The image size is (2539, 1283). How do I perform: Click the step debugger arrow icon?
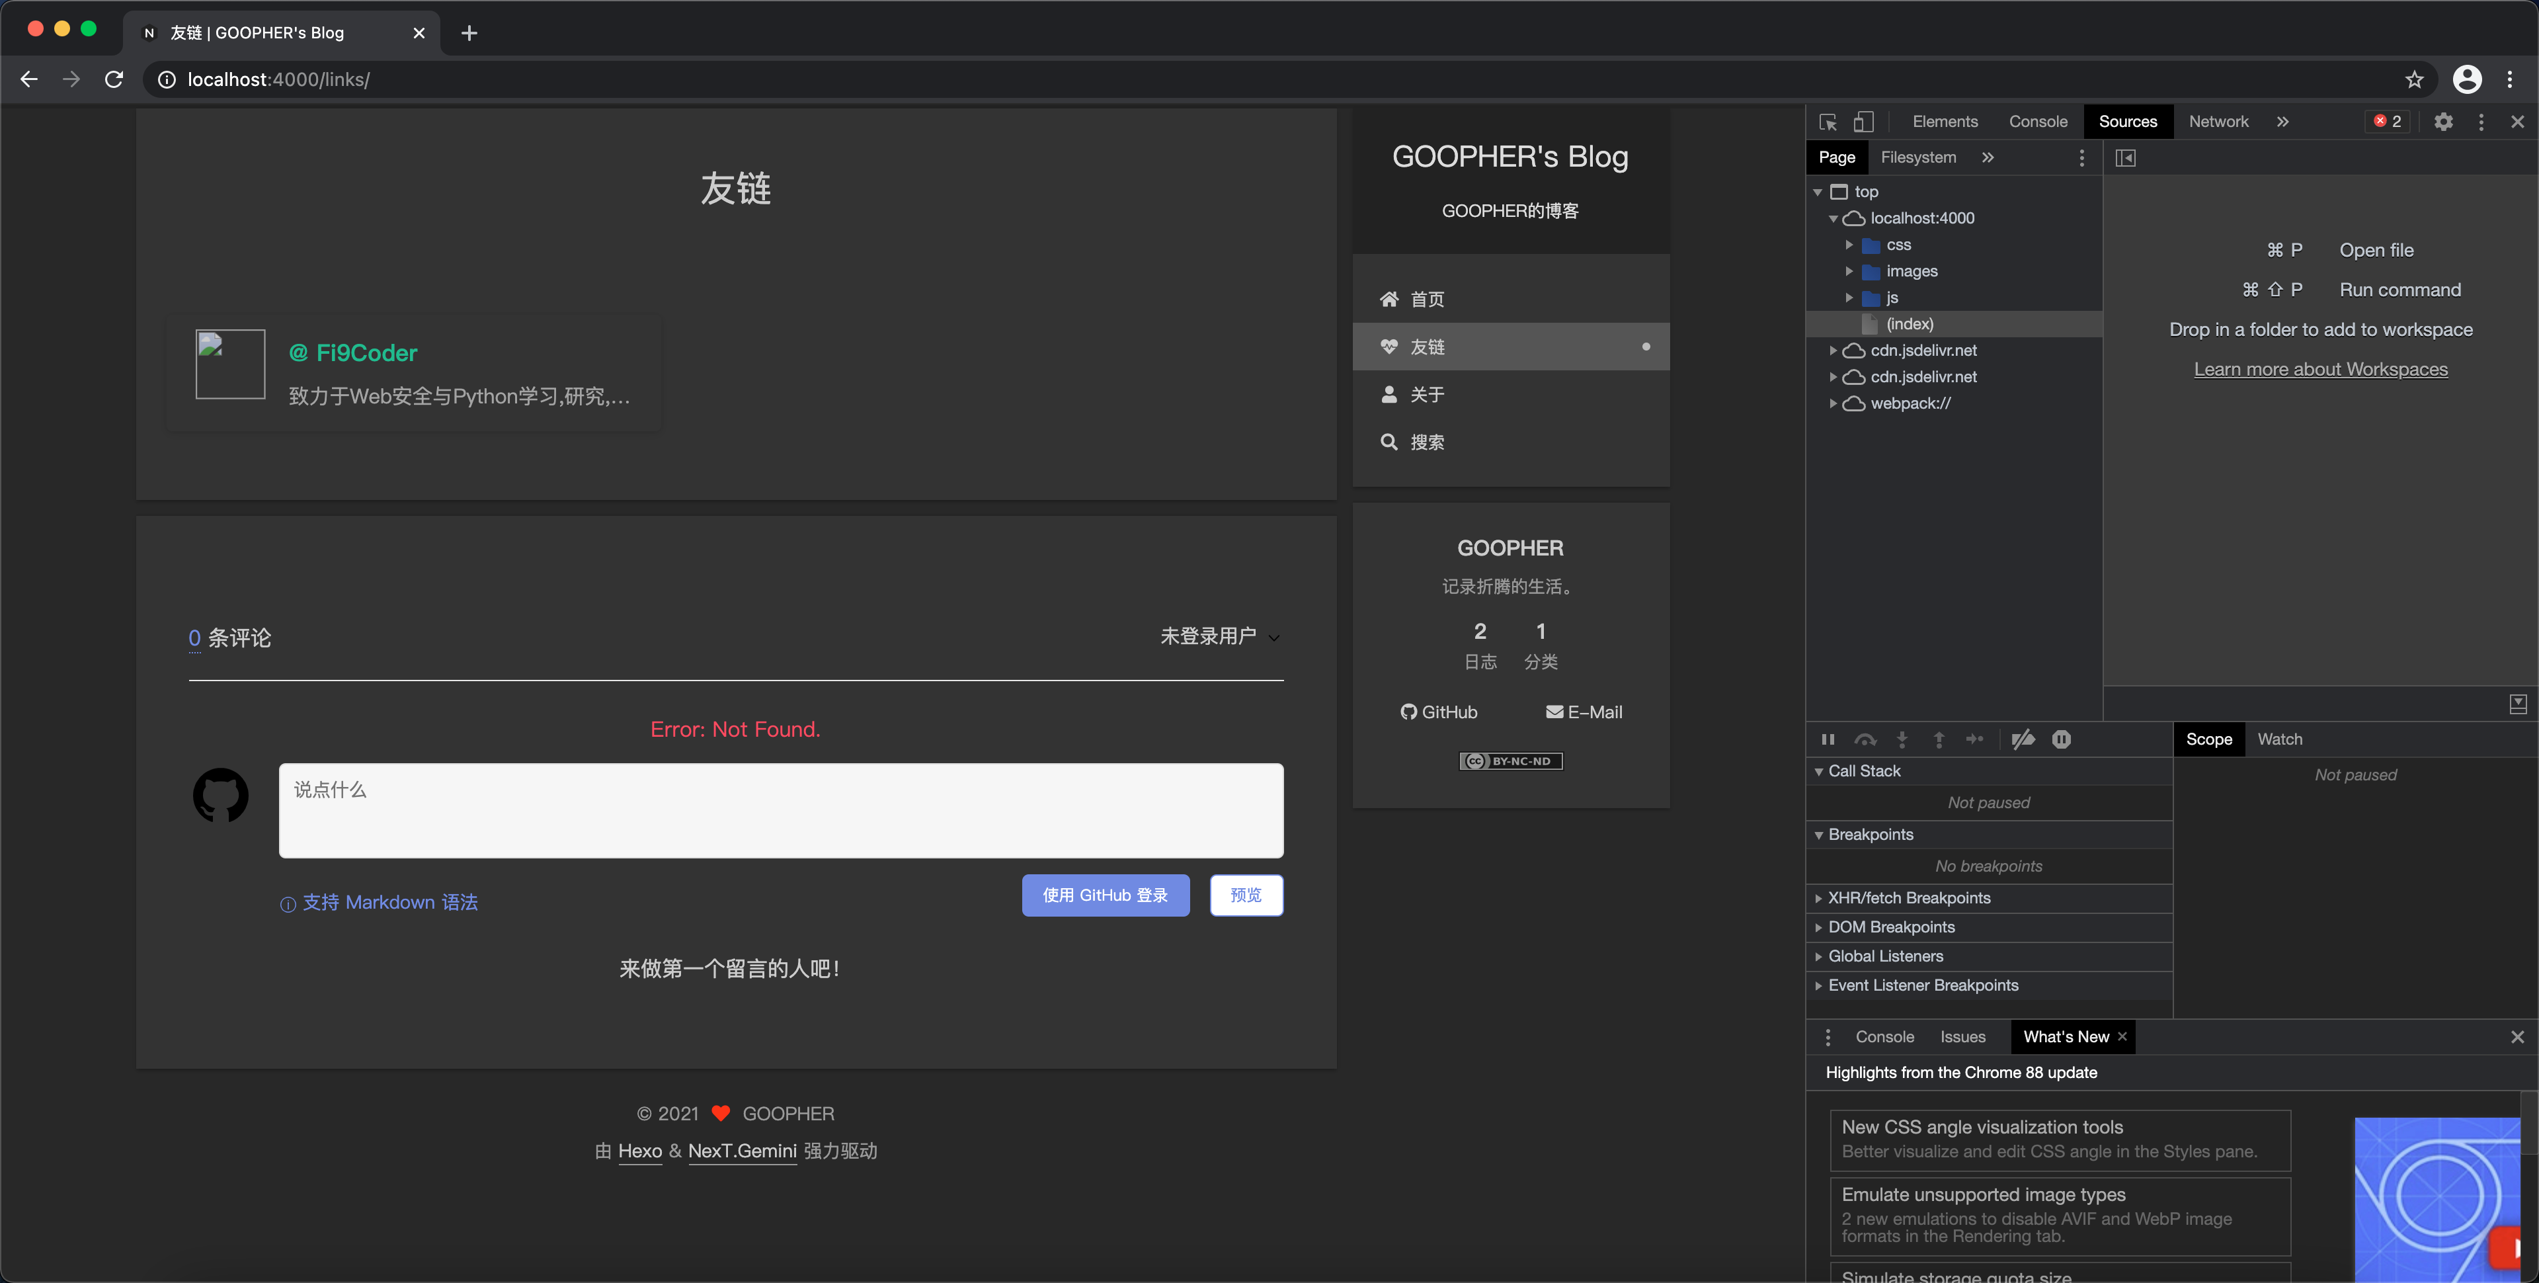pos(1974,739)
